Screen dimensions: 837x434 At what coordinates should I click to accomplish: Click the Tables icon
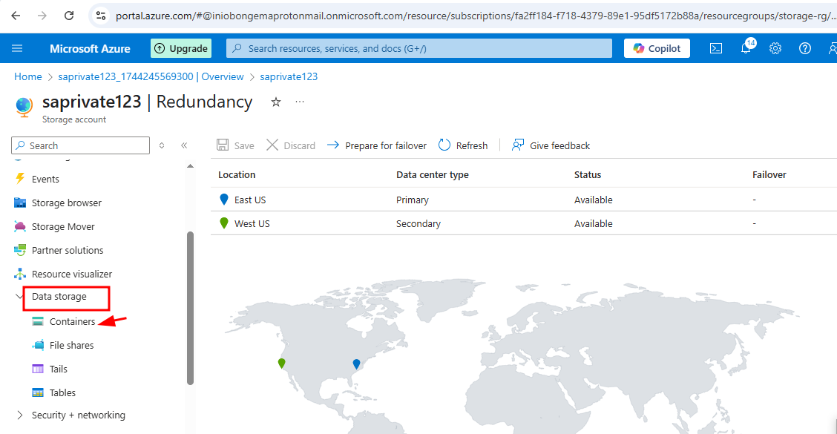37,393
